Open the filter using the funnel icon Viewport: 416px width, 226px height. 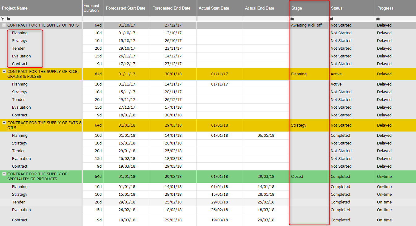click(x=3, y=19)
